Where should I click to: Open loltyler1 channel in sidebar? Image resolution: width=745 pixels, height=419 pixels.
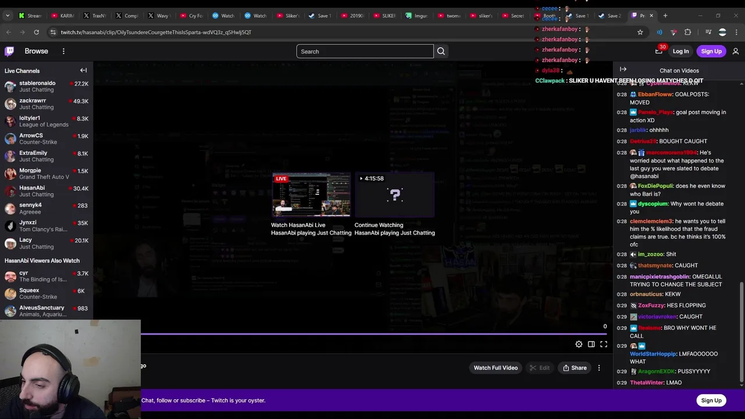pyautogui.click(x=47, y=121)
